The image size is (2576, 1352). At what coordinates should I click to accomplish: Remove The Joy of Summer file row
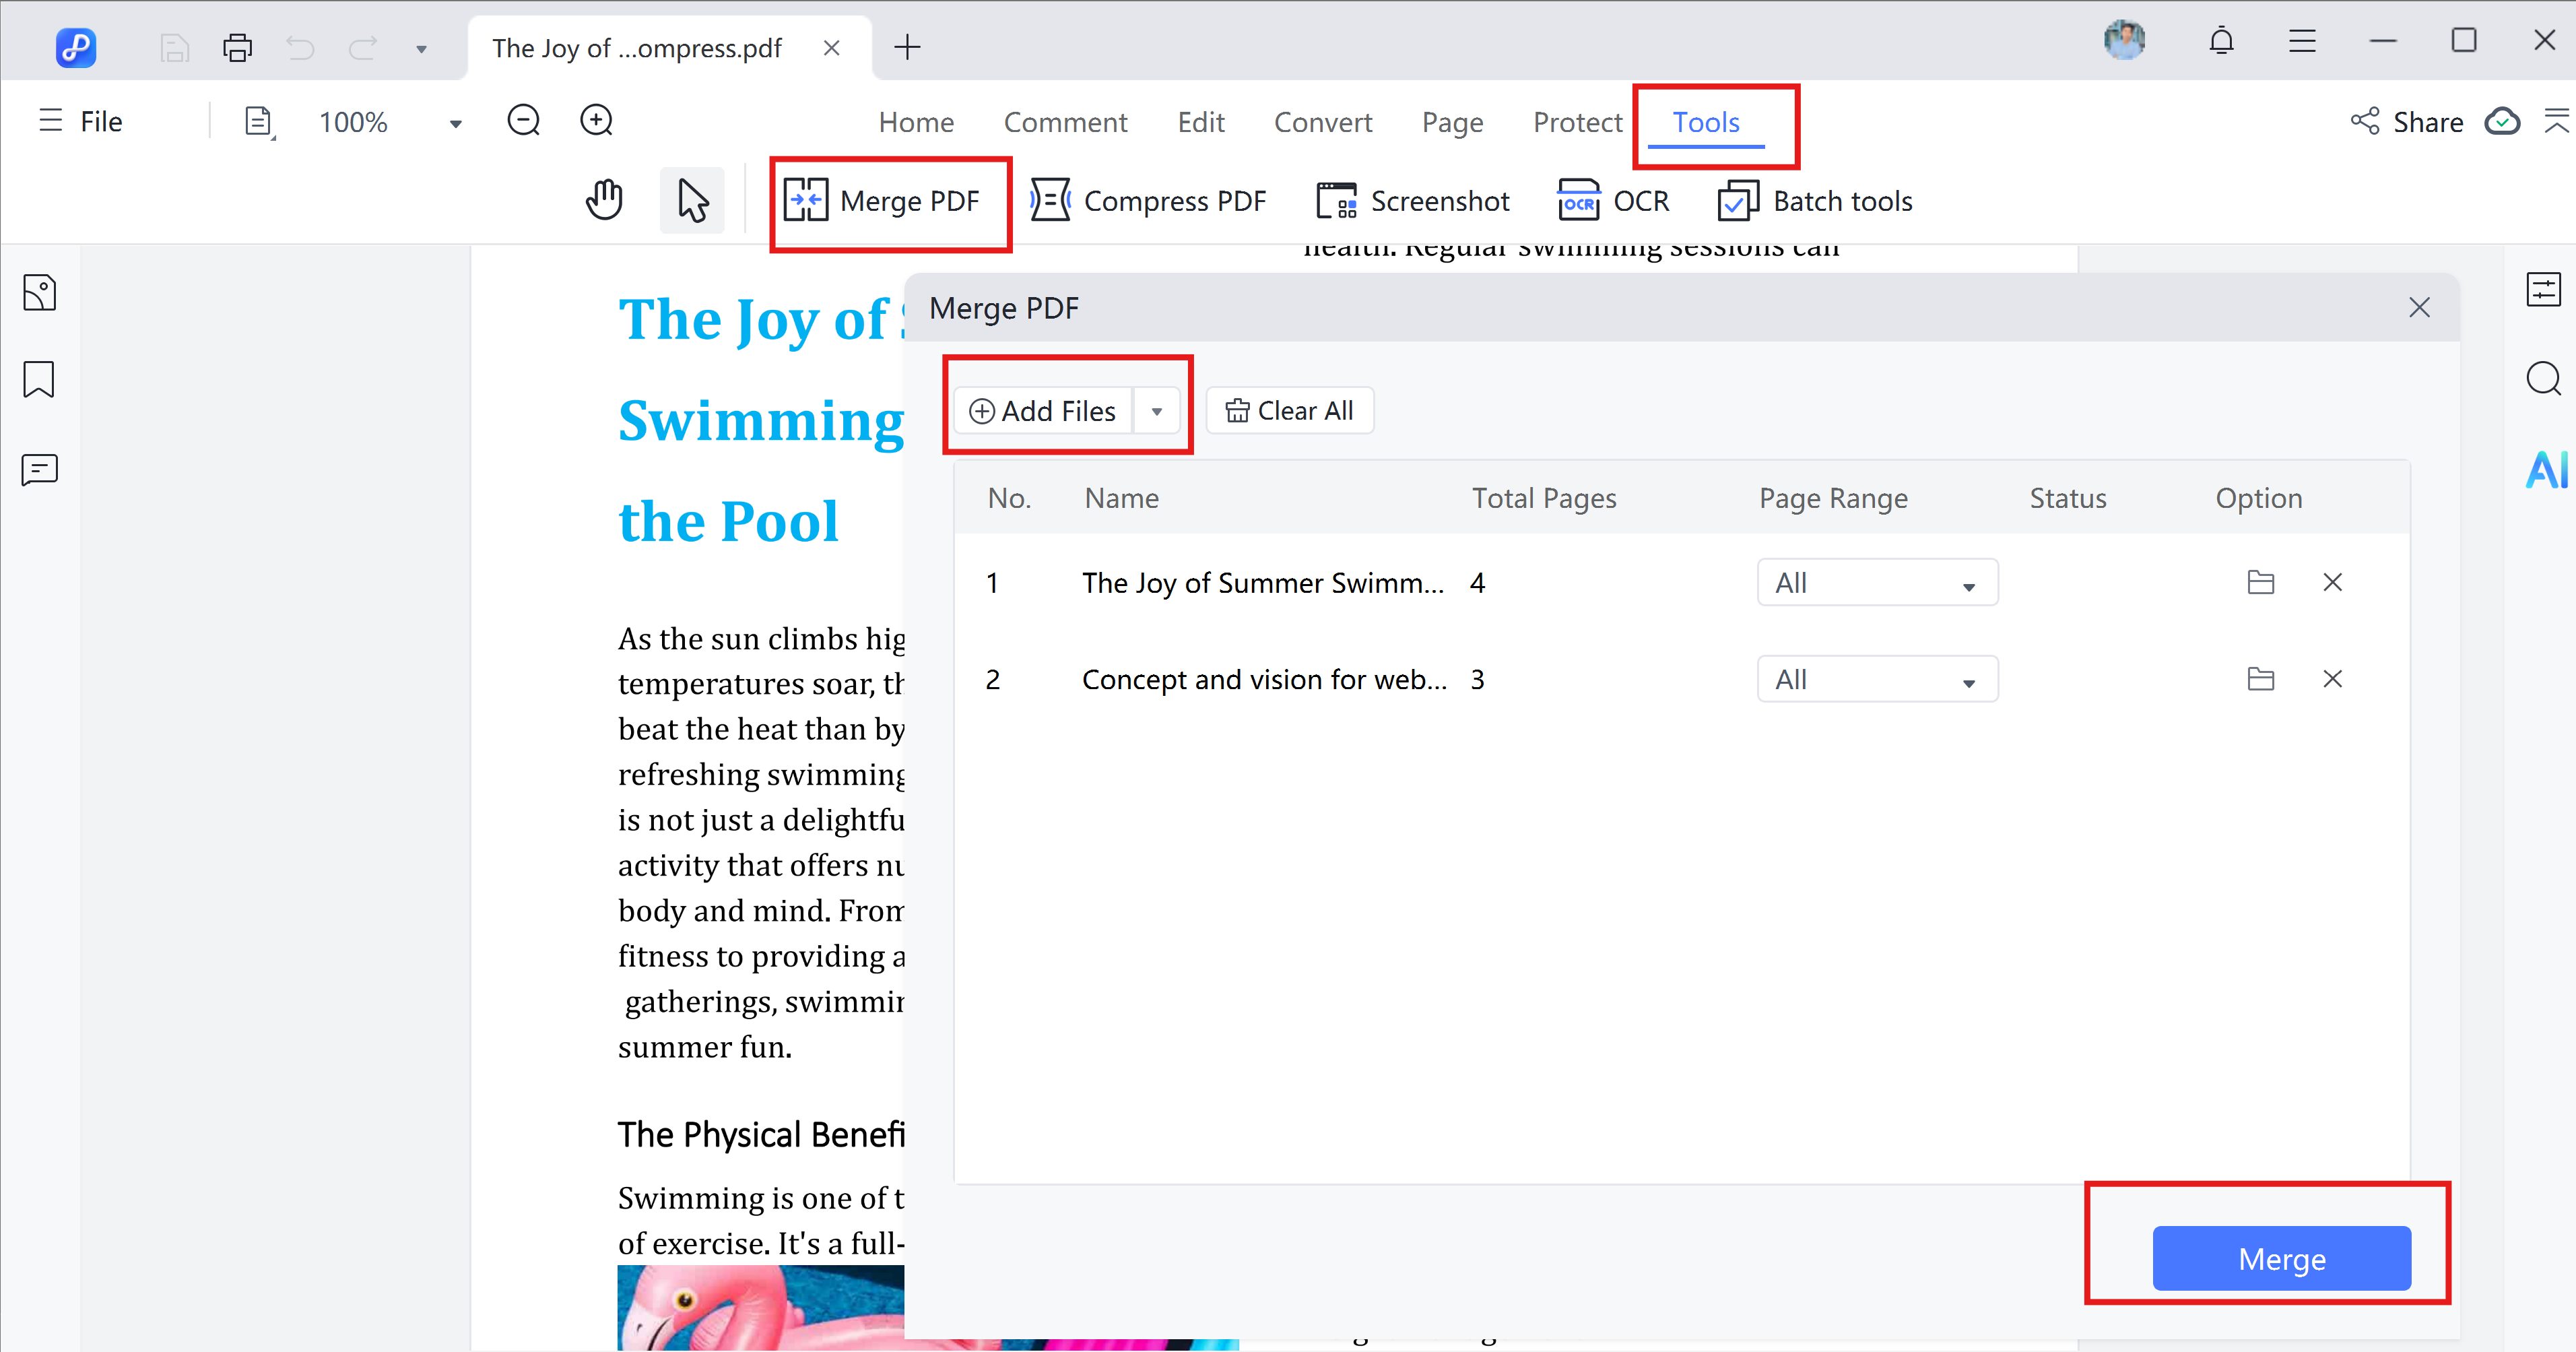[x=2332, y=582]
